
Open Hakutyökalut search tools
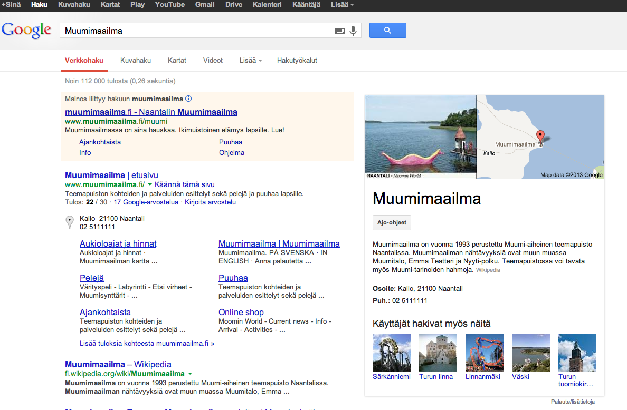tap(297, 60)
